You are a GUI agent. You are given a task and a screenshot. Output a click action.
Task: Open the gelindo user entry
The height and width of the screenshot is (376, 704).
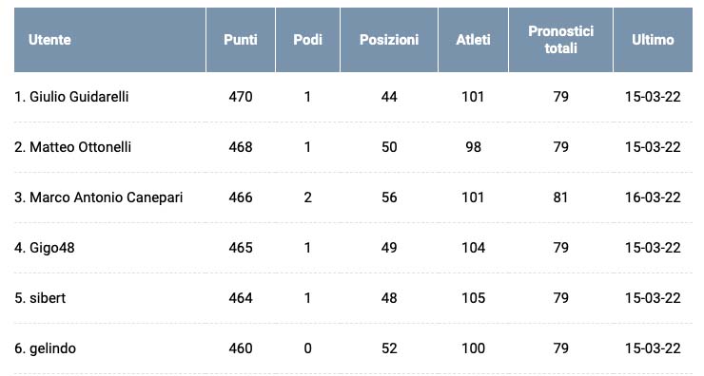52,348
